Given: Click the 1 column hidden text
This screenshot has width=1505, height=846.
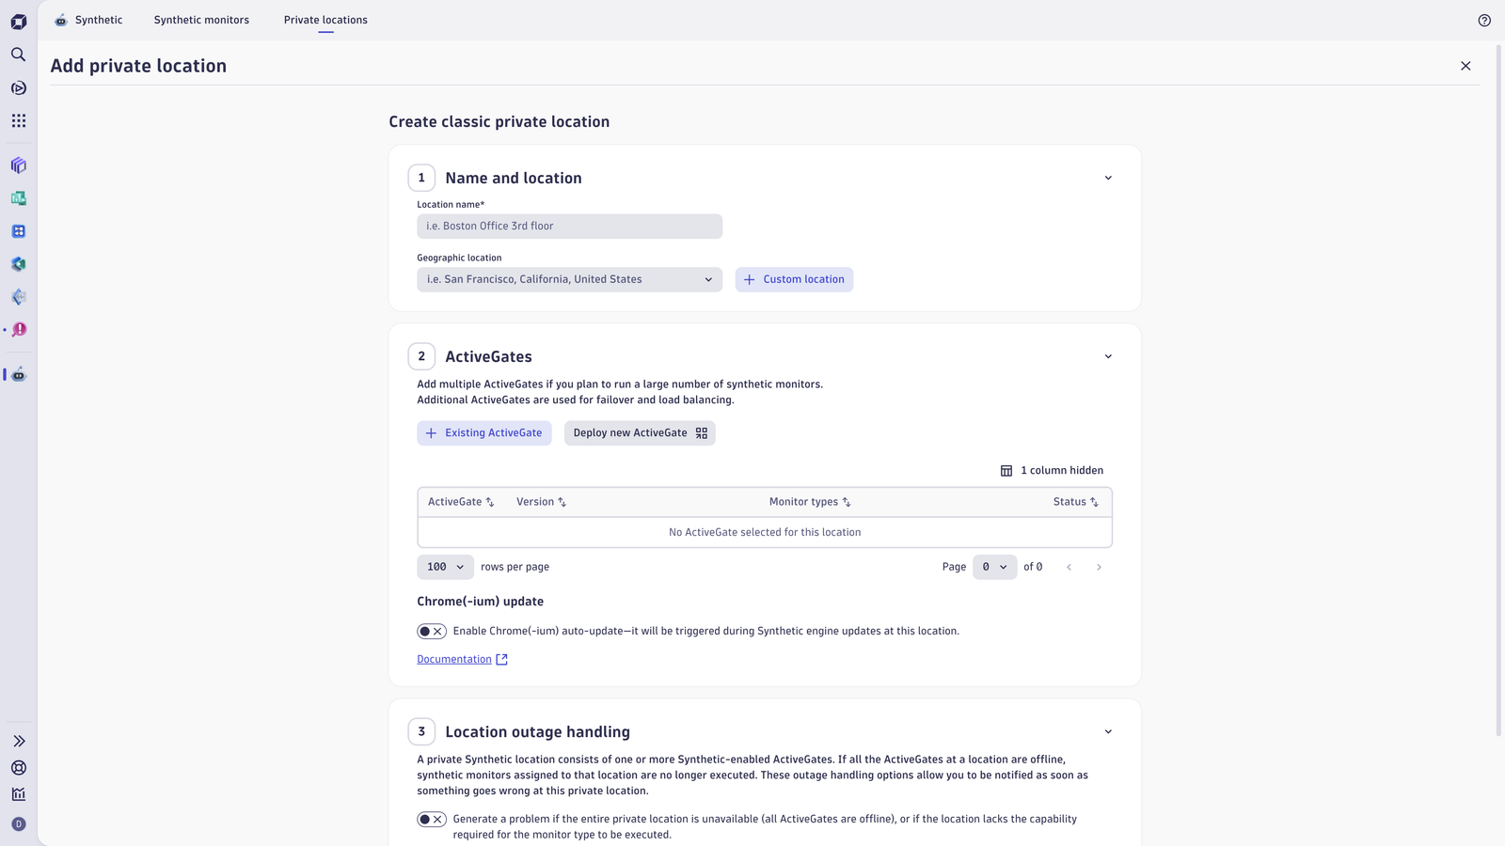Looking at the screenshot, I should (x=1062, y=471).
